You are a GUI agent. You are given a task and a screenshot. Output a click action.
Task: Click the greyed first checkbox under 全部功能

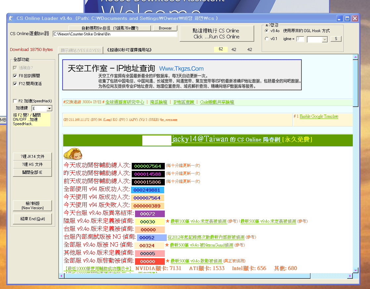click(15, 68)
